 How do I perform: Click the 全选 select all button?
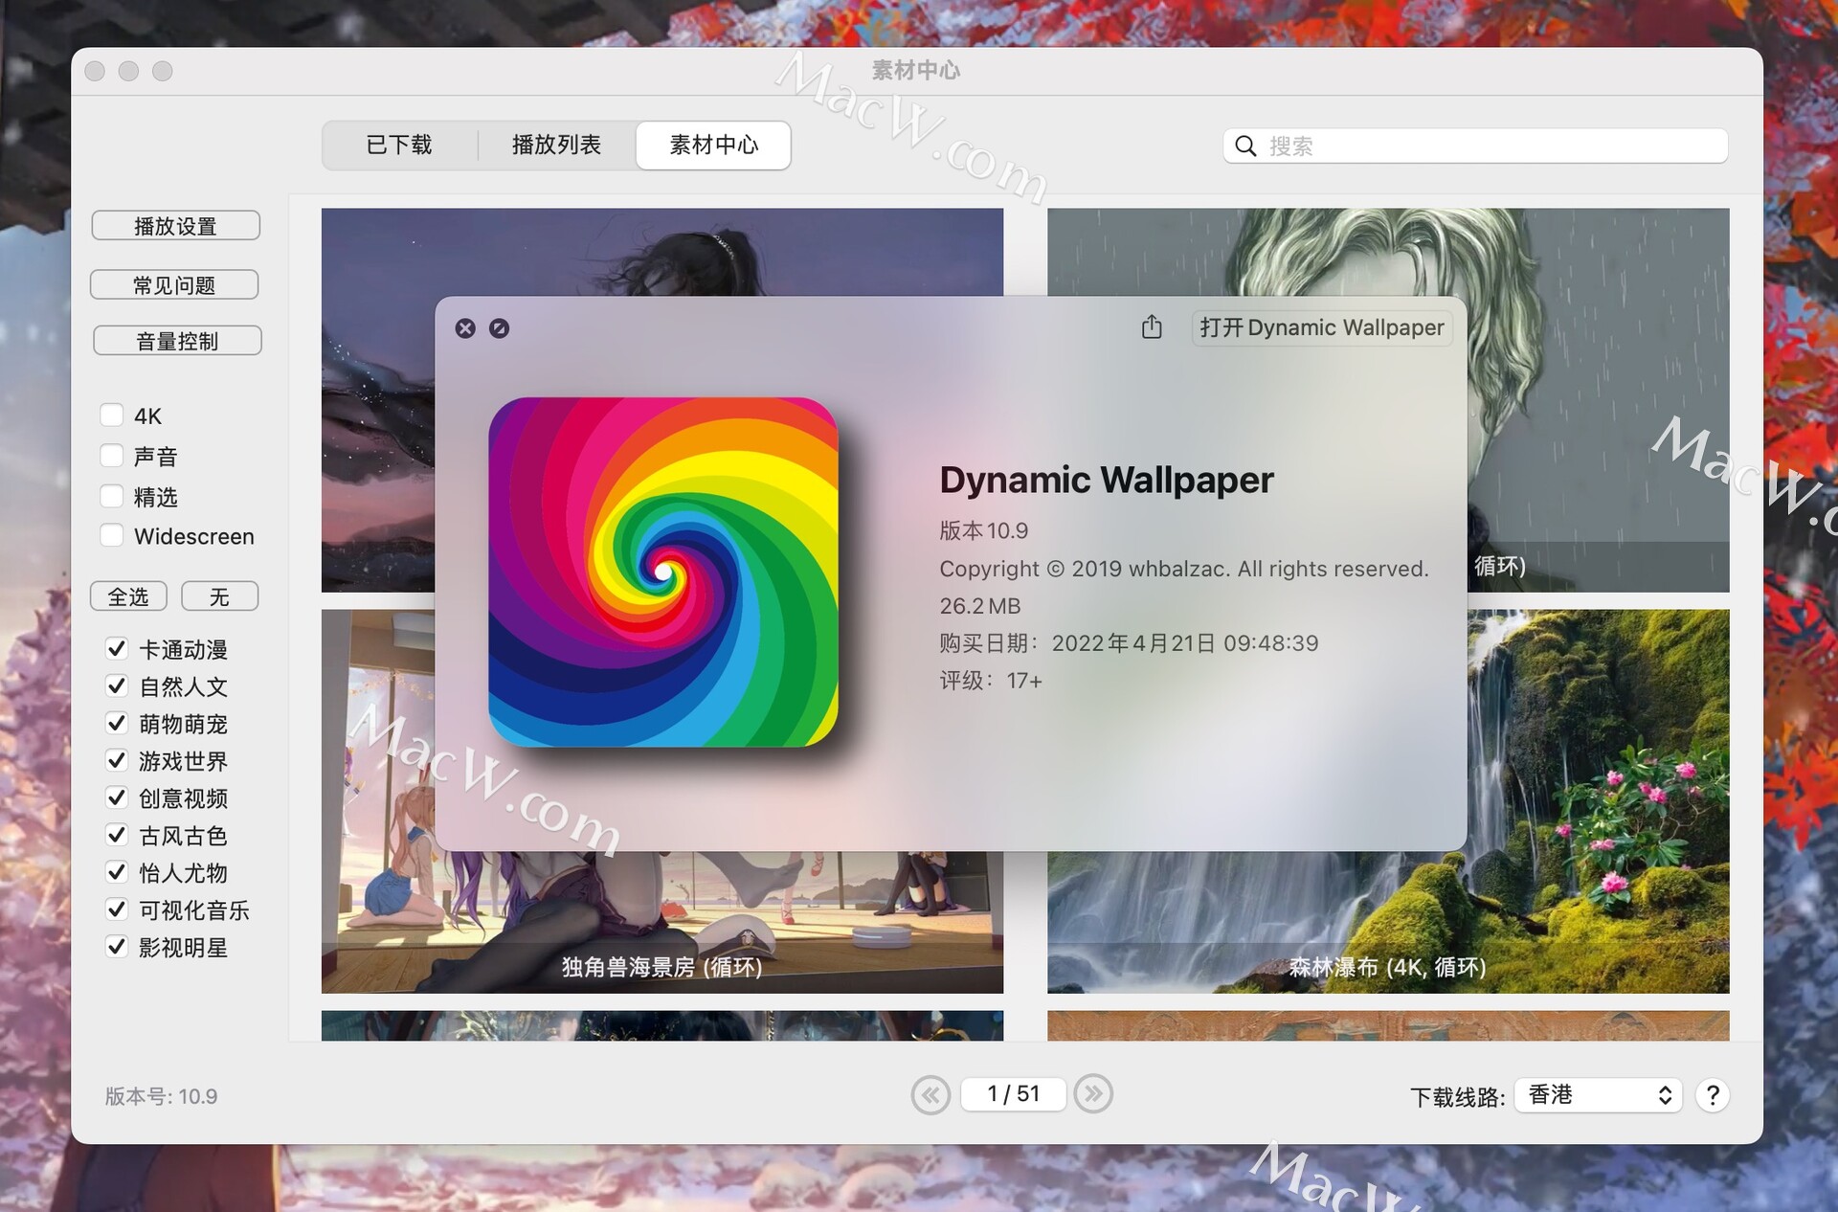tap(128, 596)
